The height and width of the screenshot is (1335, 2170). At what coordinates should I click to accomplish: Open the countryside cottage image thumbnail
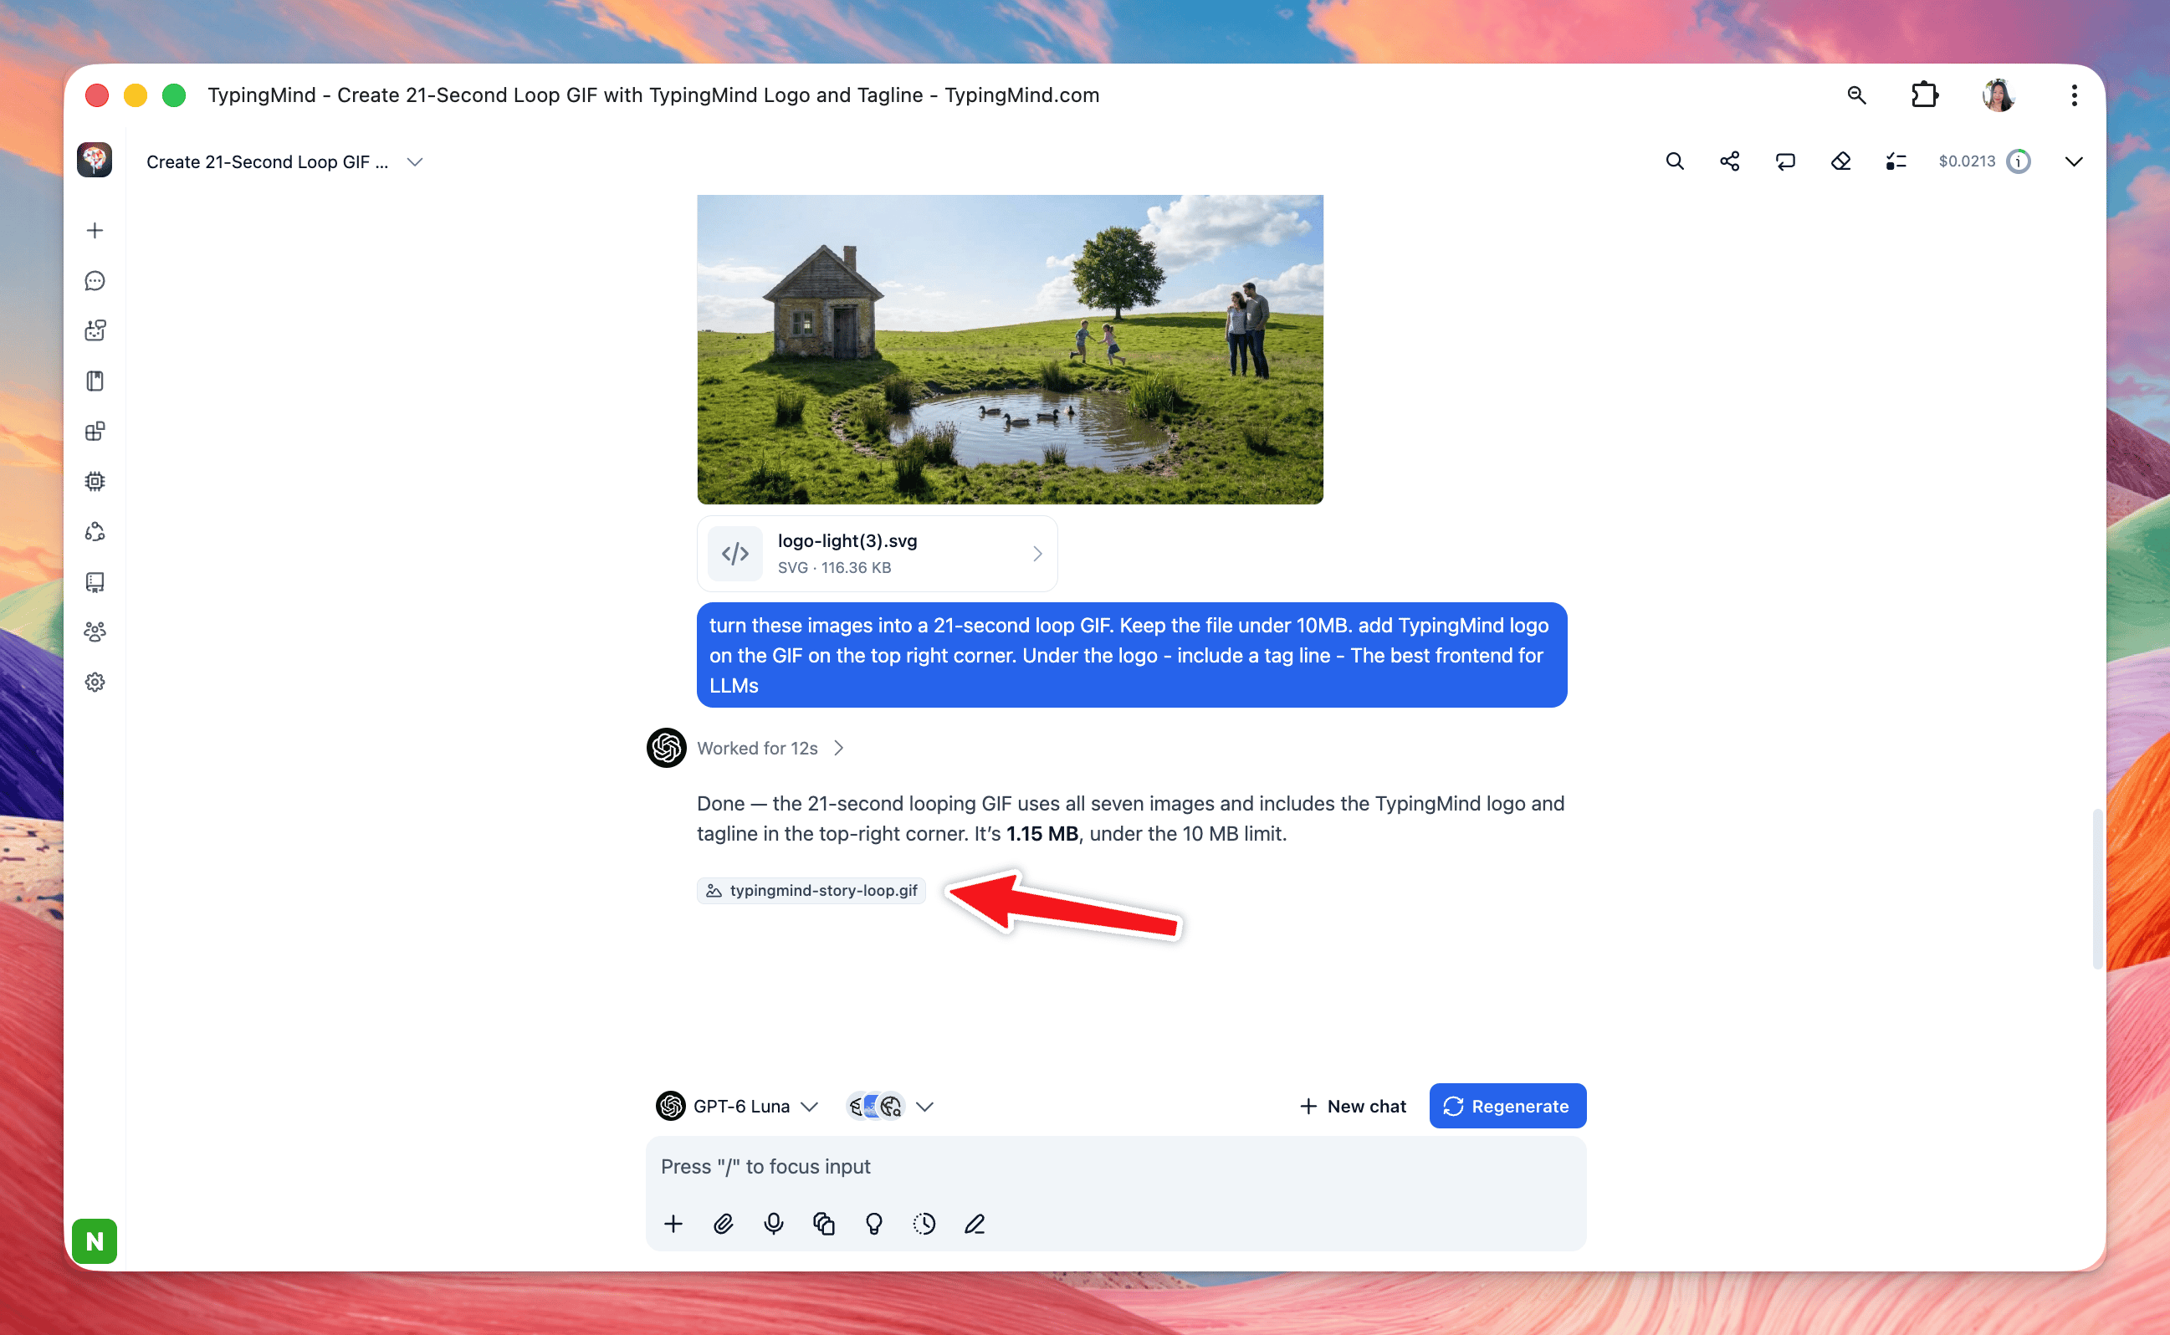tap(1009, 350)
